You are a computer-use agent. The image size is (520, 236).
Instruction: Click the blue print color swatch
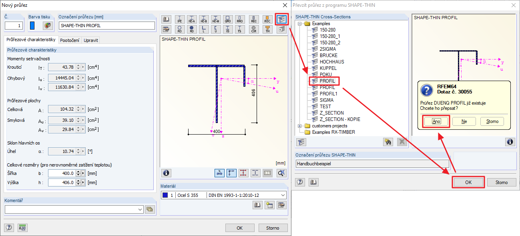coord(33,26)
